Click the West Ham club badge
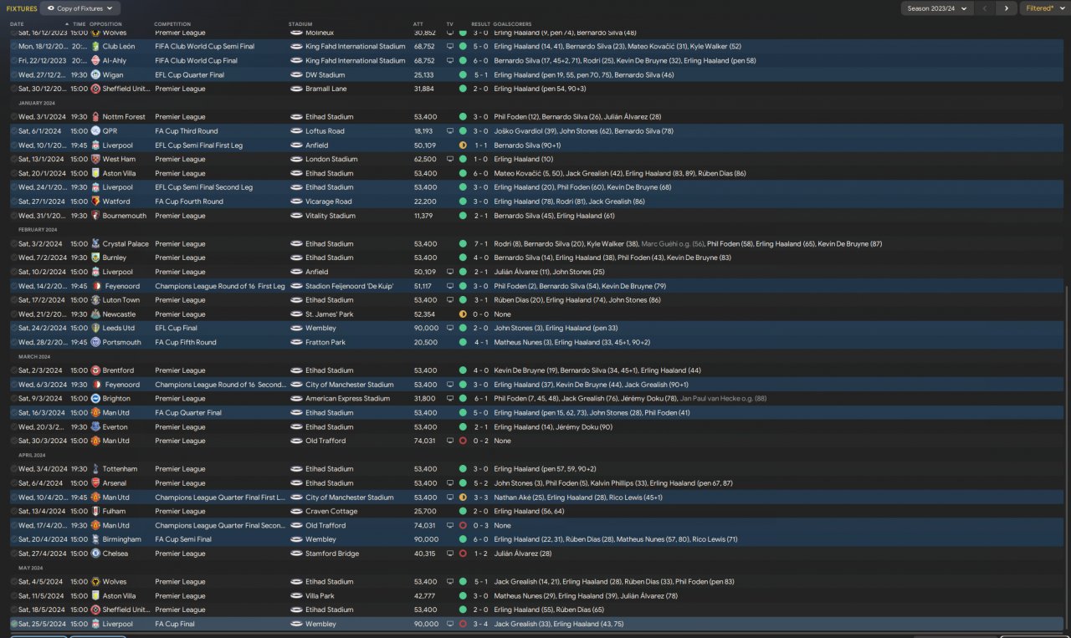Screen dimensions: 1071x638 [95, 159]
